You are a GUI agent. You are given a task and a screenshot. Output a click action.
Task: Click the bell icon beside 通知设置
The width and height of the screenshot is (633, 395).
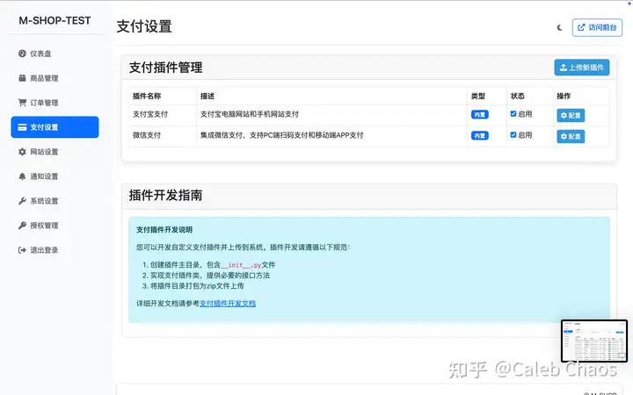point(22,176)
